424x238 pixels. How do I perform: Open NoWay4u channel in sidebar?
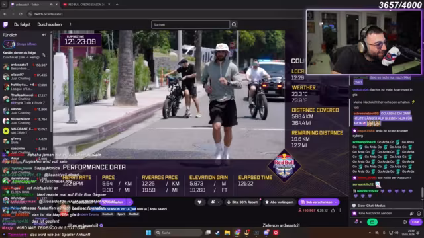click(x=25, y=87)
